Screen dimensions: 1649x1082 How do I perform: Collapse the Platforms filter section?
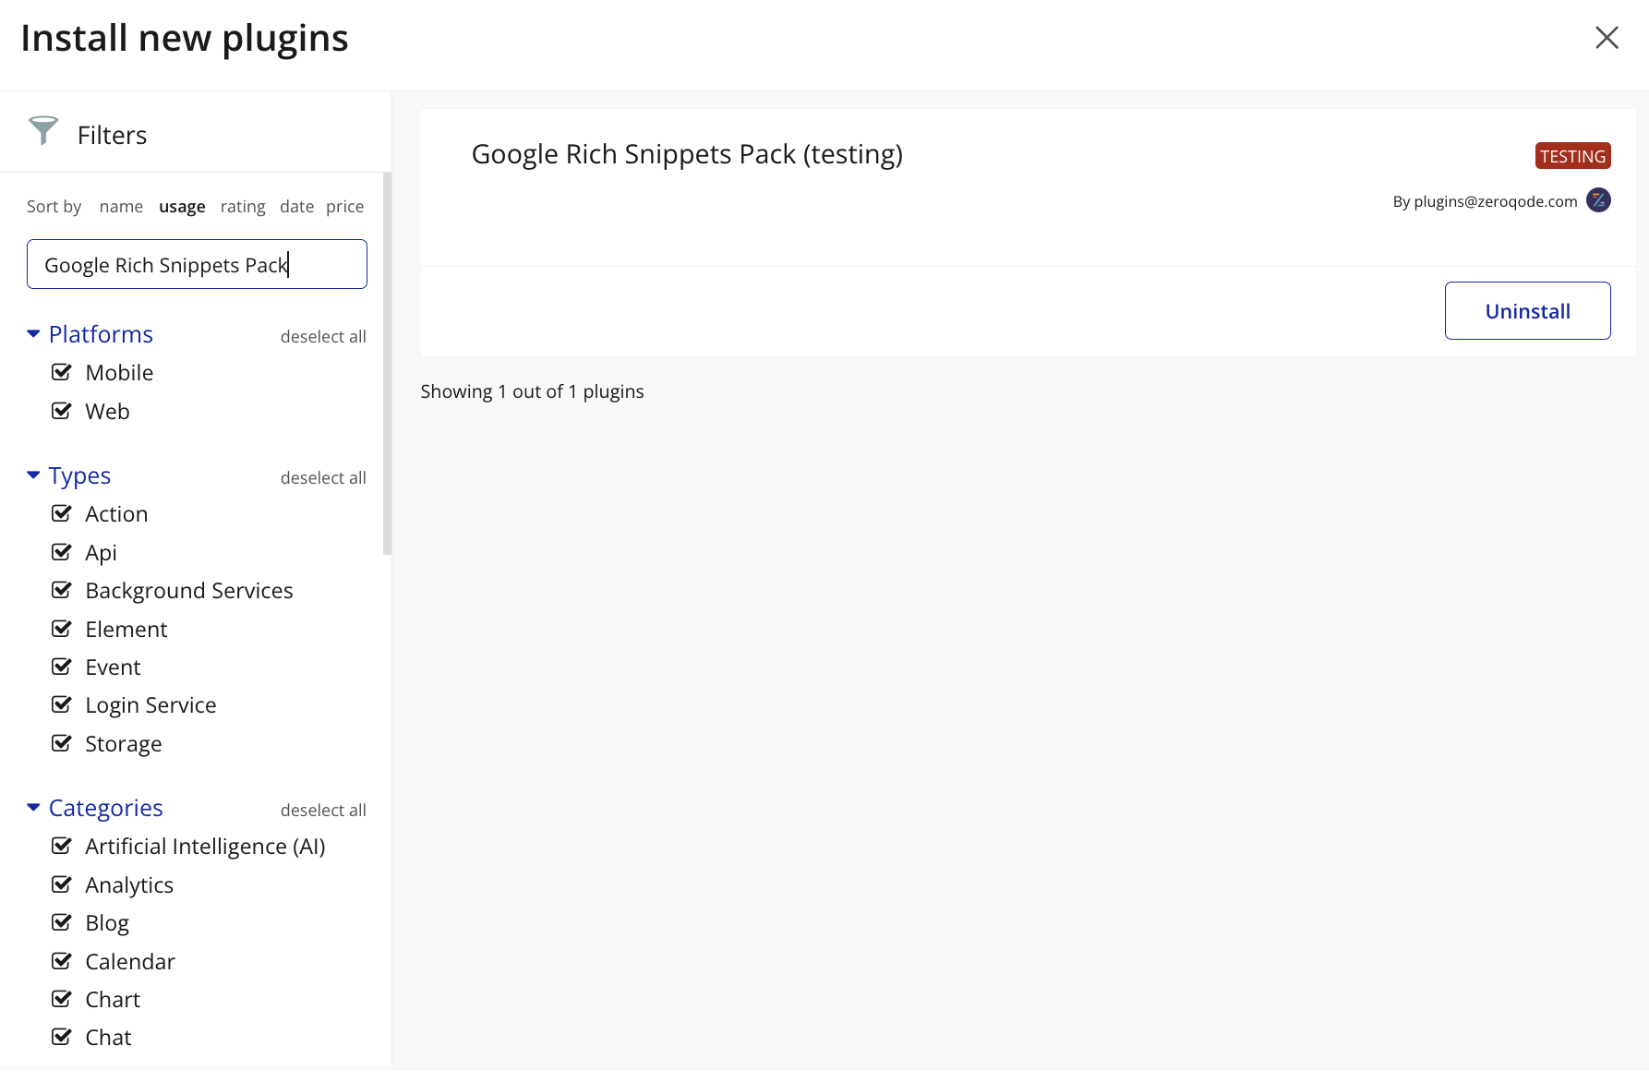pyautogui.click(x=33, y=334)
